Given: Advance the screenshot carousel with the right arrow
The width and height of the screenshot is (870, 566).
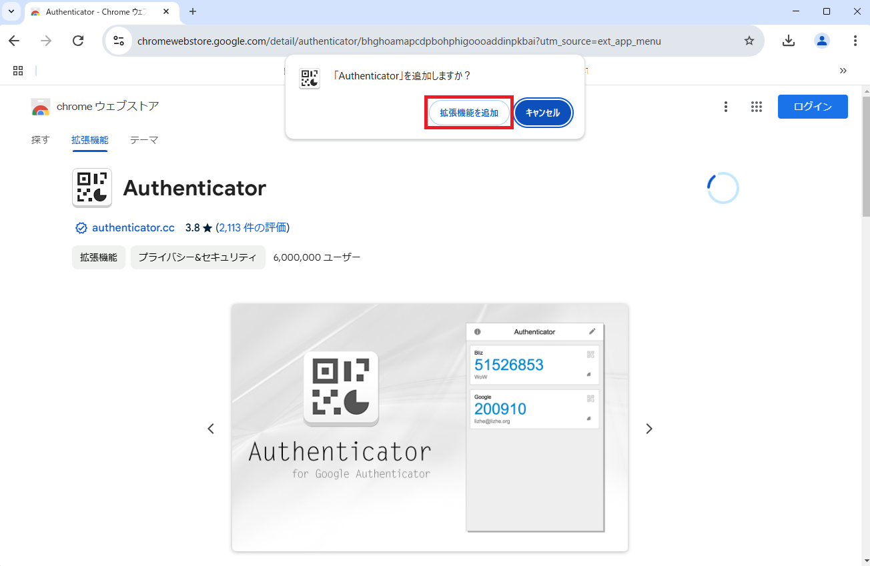Looking at the screenshot, I should [648, 429].
